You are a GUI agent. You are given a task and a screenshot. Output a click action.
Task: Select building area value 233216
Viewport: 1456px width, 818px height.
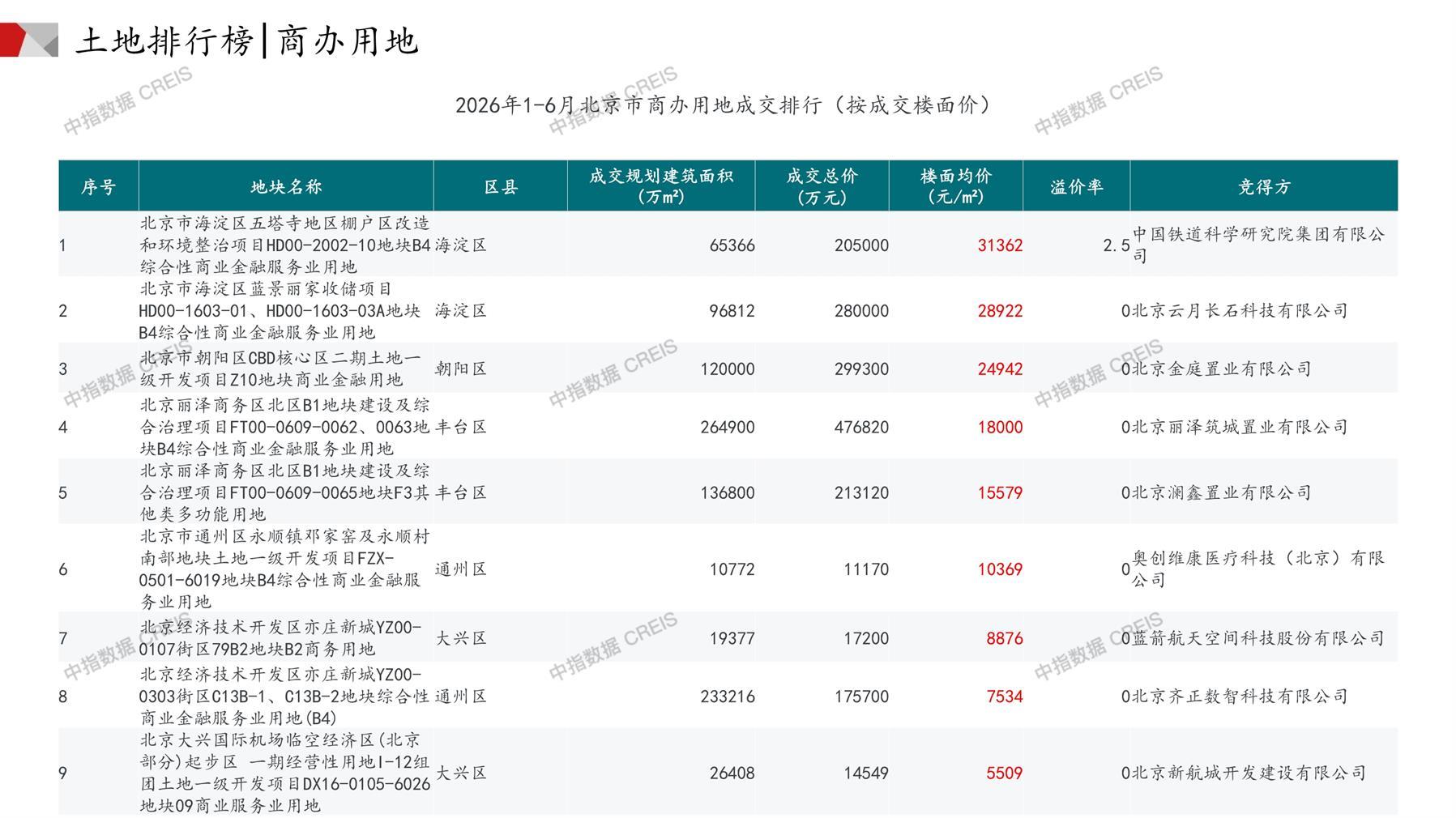click(x=728, y=697)
